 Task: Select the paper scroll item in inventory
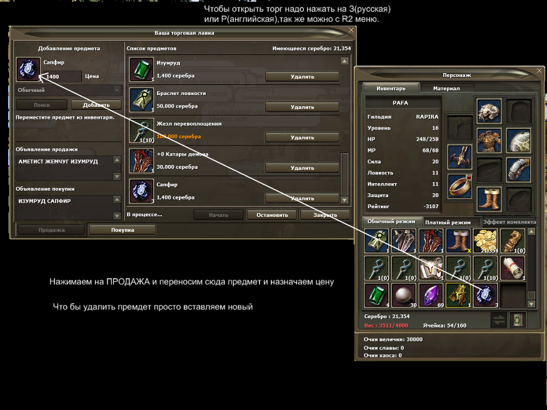click(x=513, y=268)
